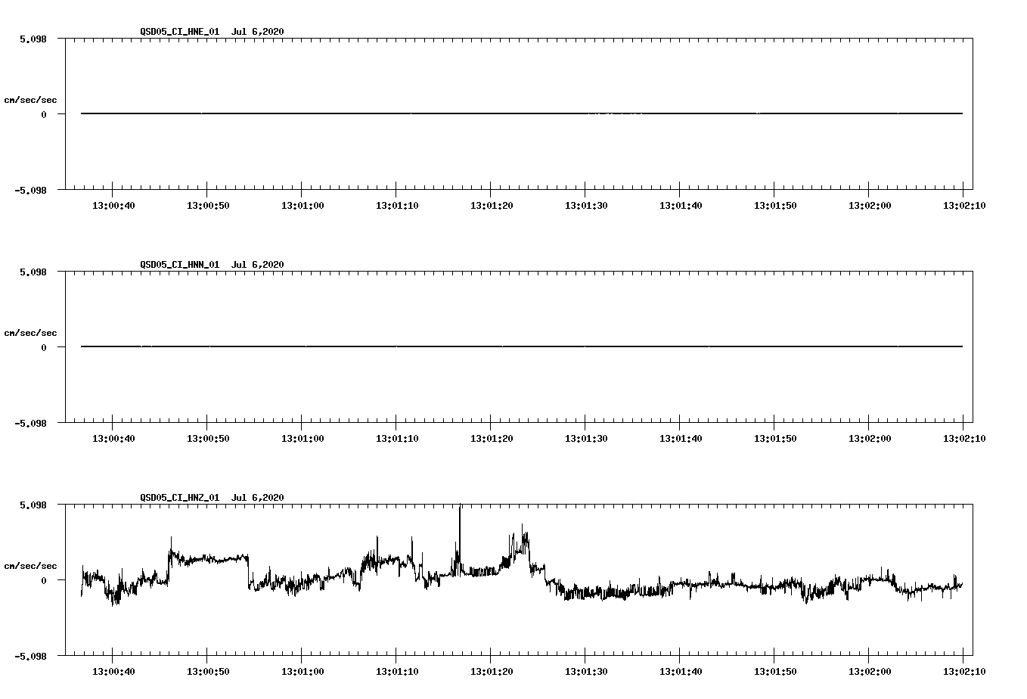Image resolution: width=1027 pixels, height=699 pixels.
Task: Click the 13:01:00 time label under HNE plot
Action: tap(303, 205)
